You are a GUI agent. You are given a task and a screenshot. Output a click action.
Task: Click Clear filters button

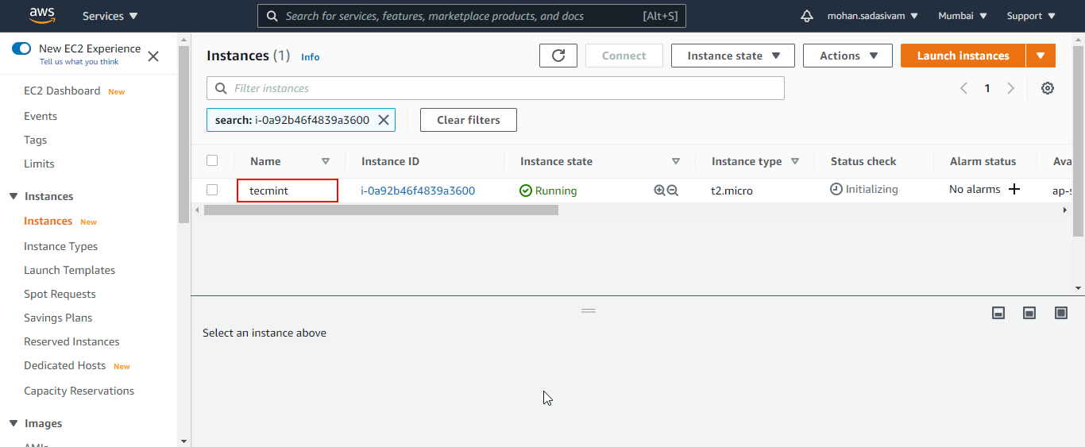pos(469,120)
